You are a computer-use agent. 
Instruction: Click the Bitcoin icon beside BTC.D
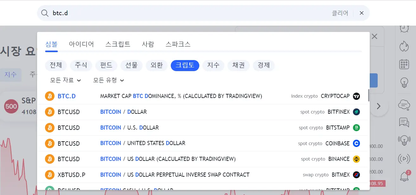(50, 96)
